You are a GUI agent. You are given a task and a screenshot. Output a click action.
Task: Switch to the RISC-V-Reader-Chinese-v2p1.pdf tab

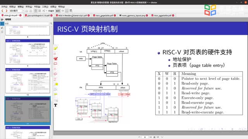tap(72, 15)
